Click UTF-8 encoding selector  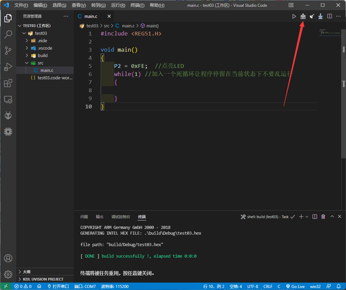click(253, 286)
